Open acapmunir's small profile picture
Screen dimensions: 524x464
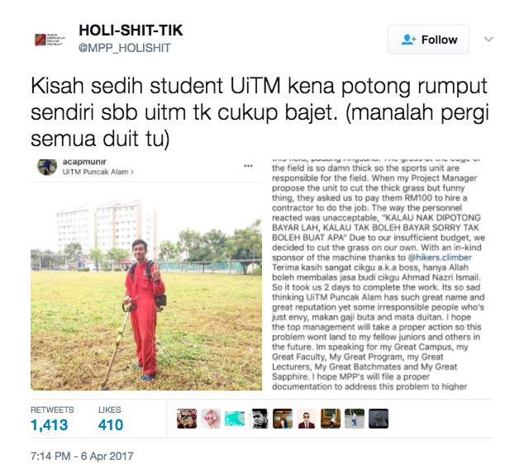(47, 167)
